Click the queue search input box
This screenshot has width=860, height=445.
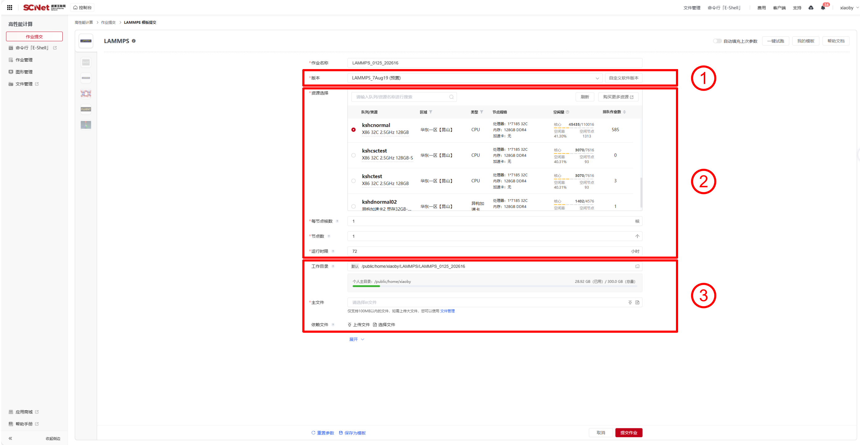pos(404,97)
